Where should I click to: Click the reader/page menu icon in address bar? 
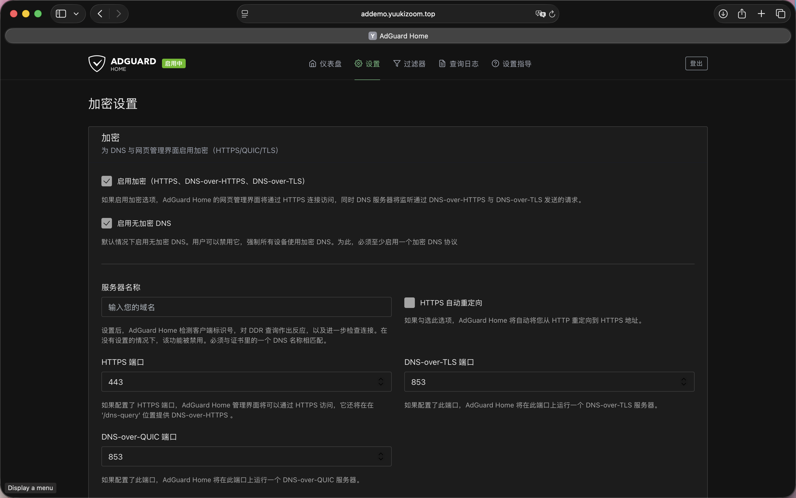(x=245, y=14)
